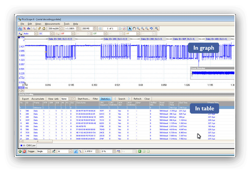Switch to Spectrum mode icon
Image resolution: width=250 pixels, height=171 pixels.
click(x=29, y=28)
